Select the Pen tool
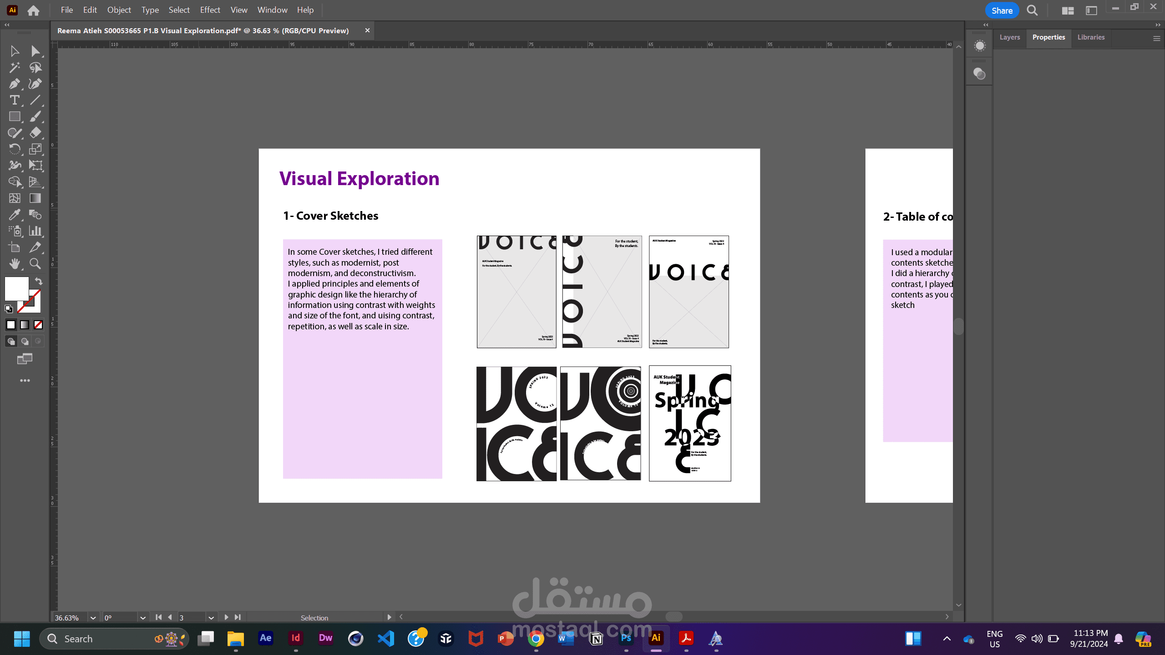 tap(14, 84)
